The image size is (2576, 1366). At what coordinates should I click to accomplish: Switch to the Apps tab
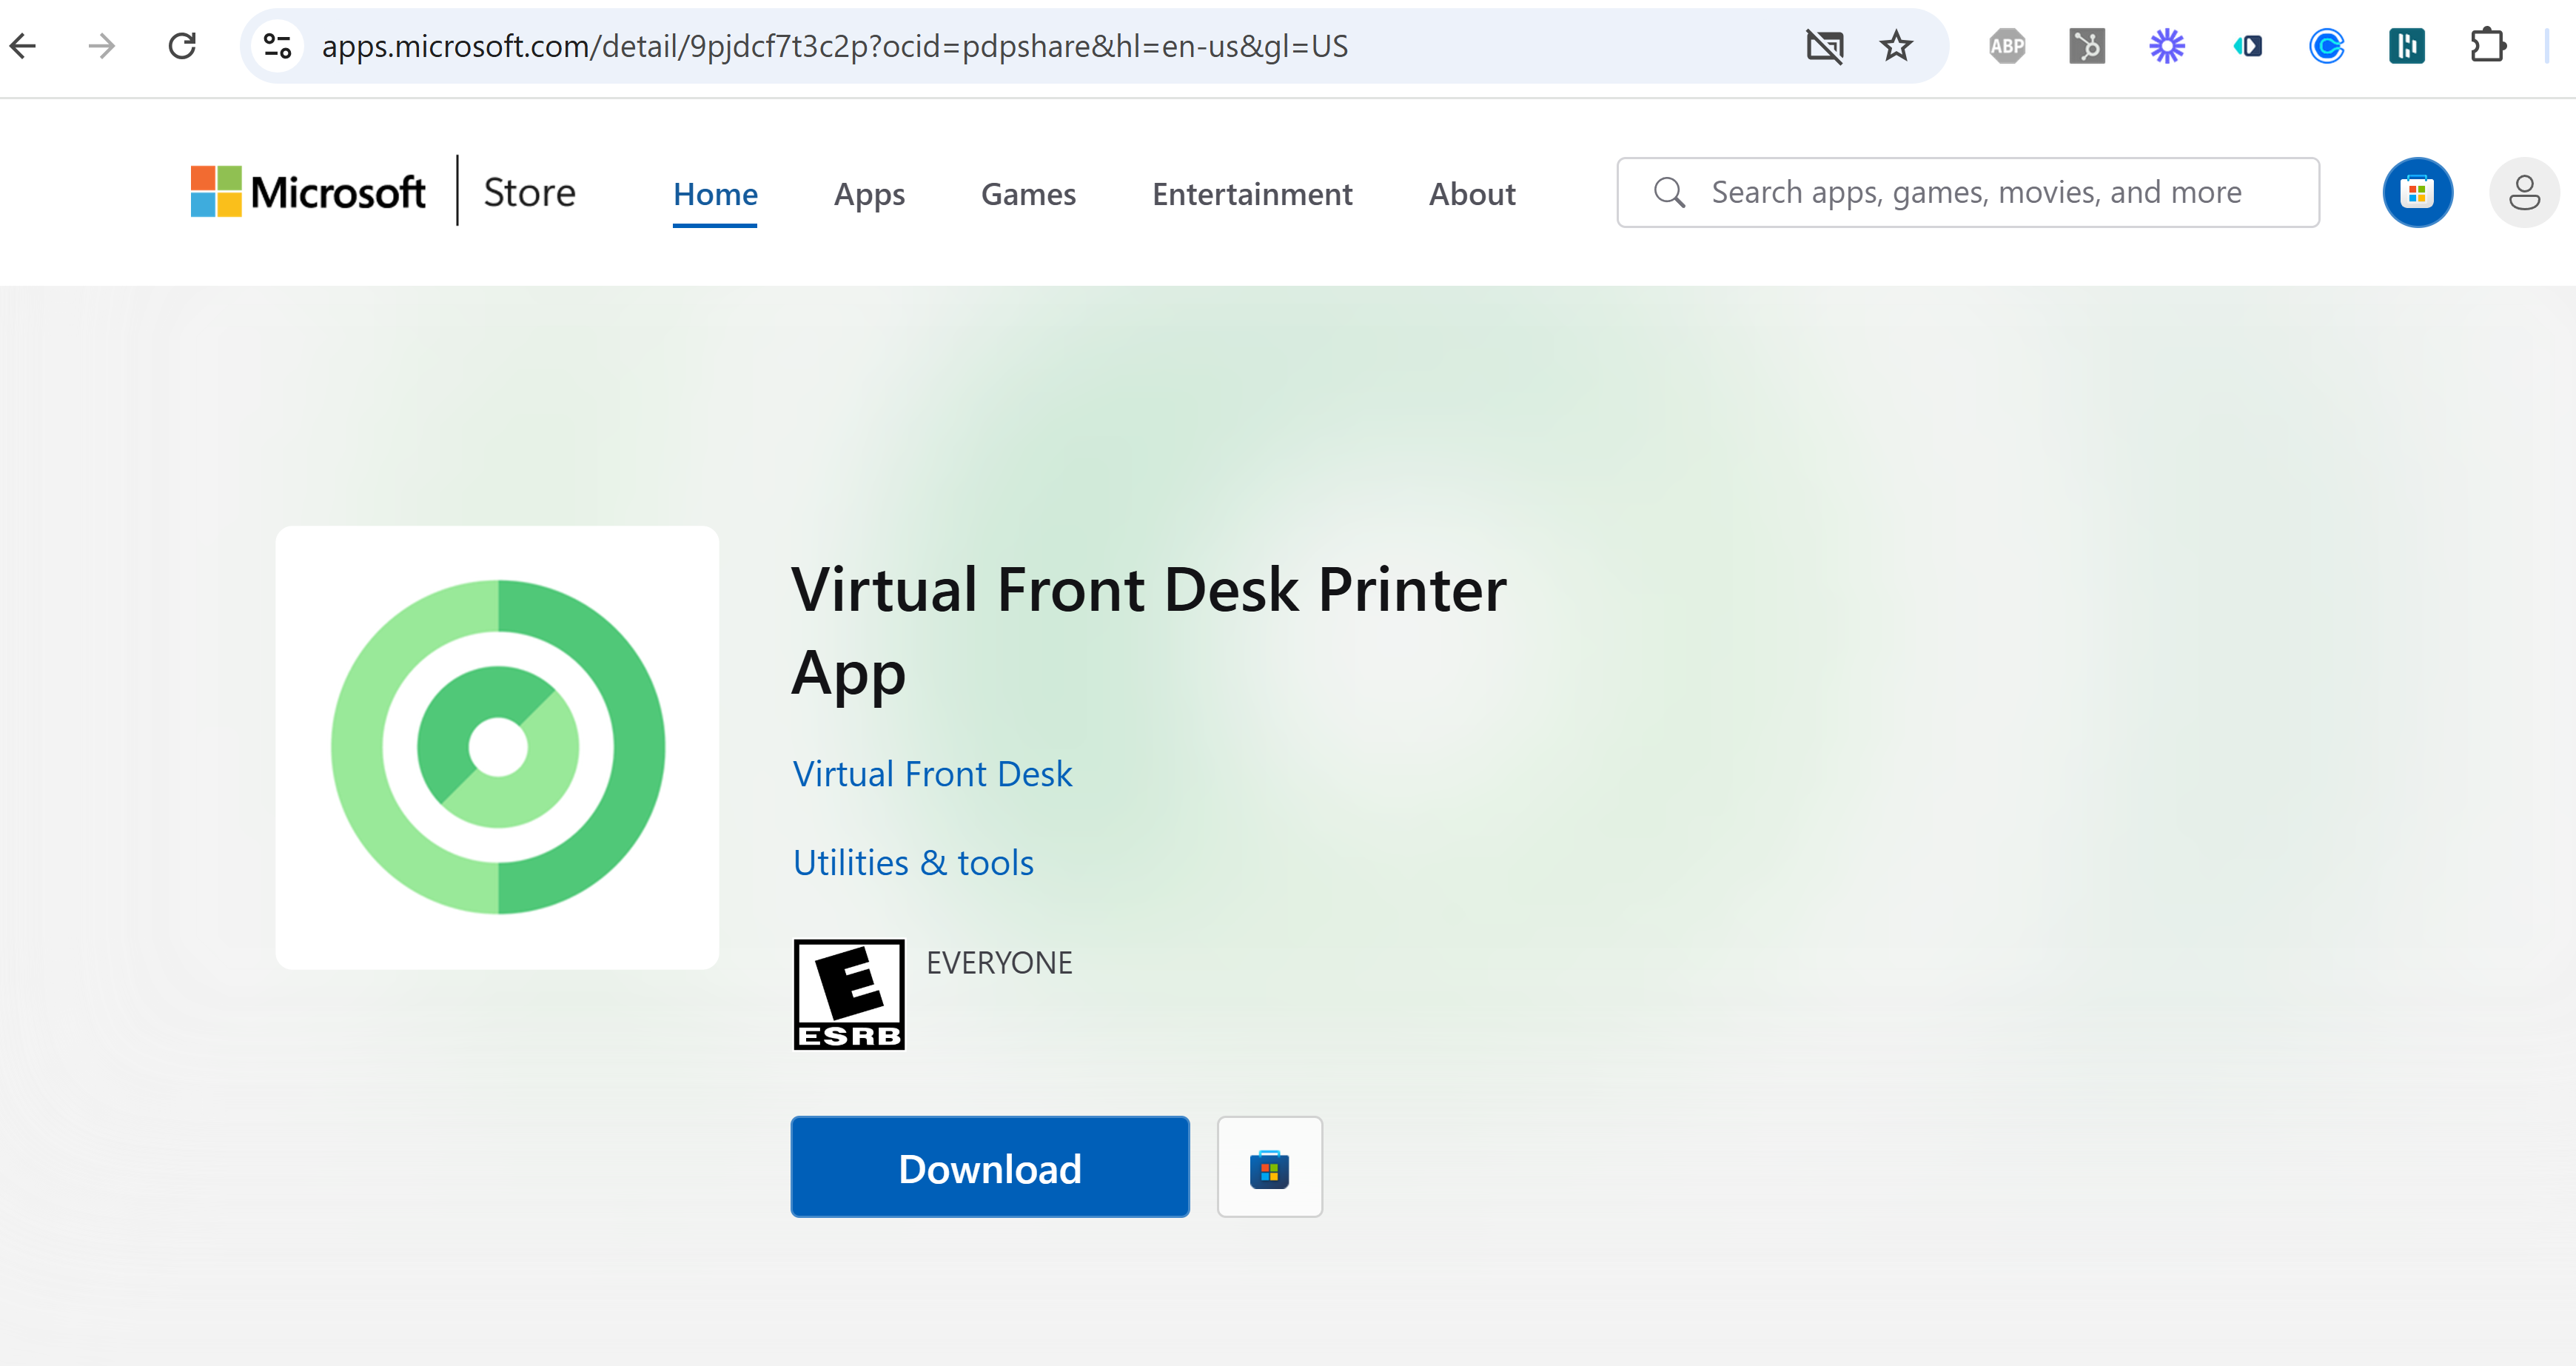(869, 194)
